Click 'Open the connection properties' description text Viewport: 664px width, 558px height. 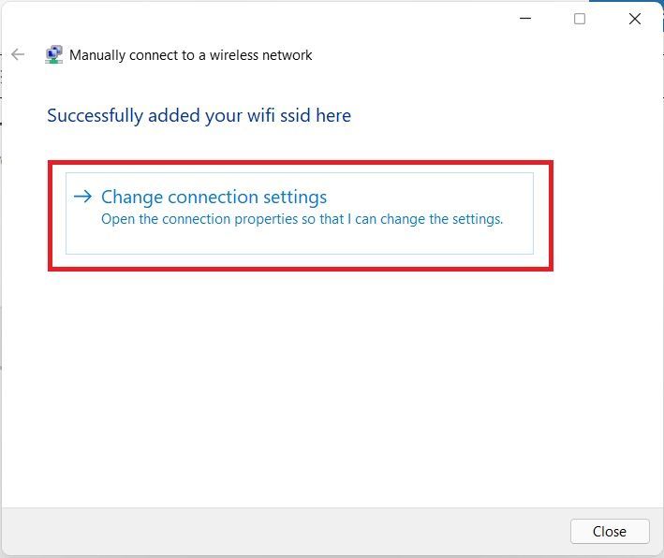[302, 219]
